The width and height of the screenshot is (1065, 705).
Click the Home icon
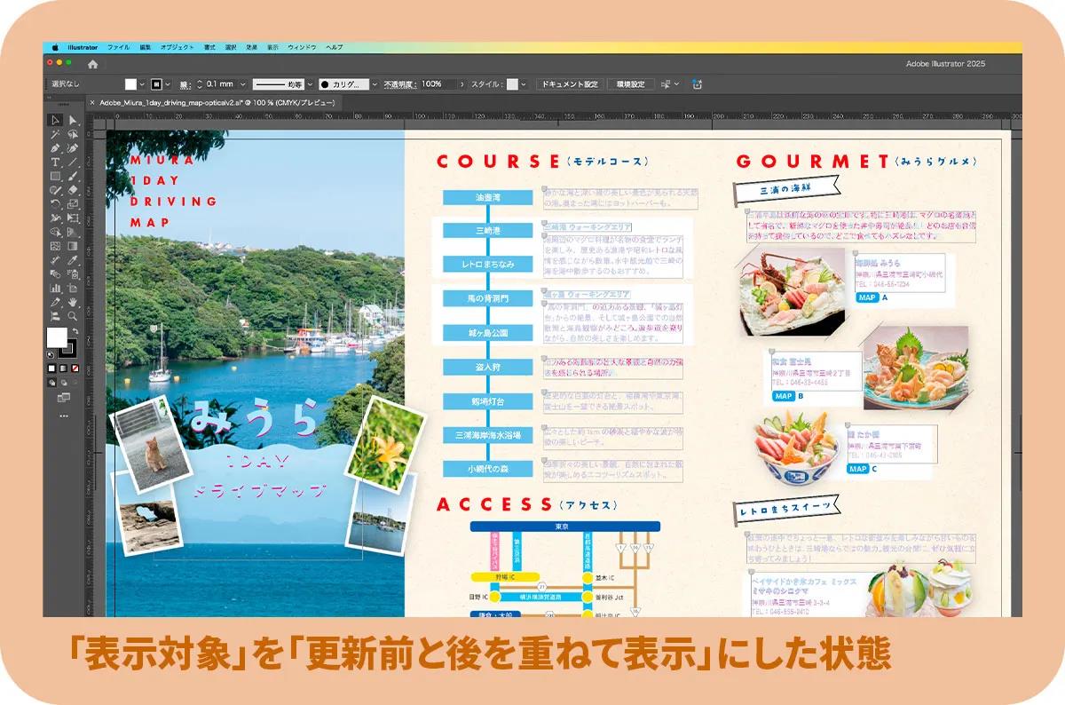click(x=92, y=64)
